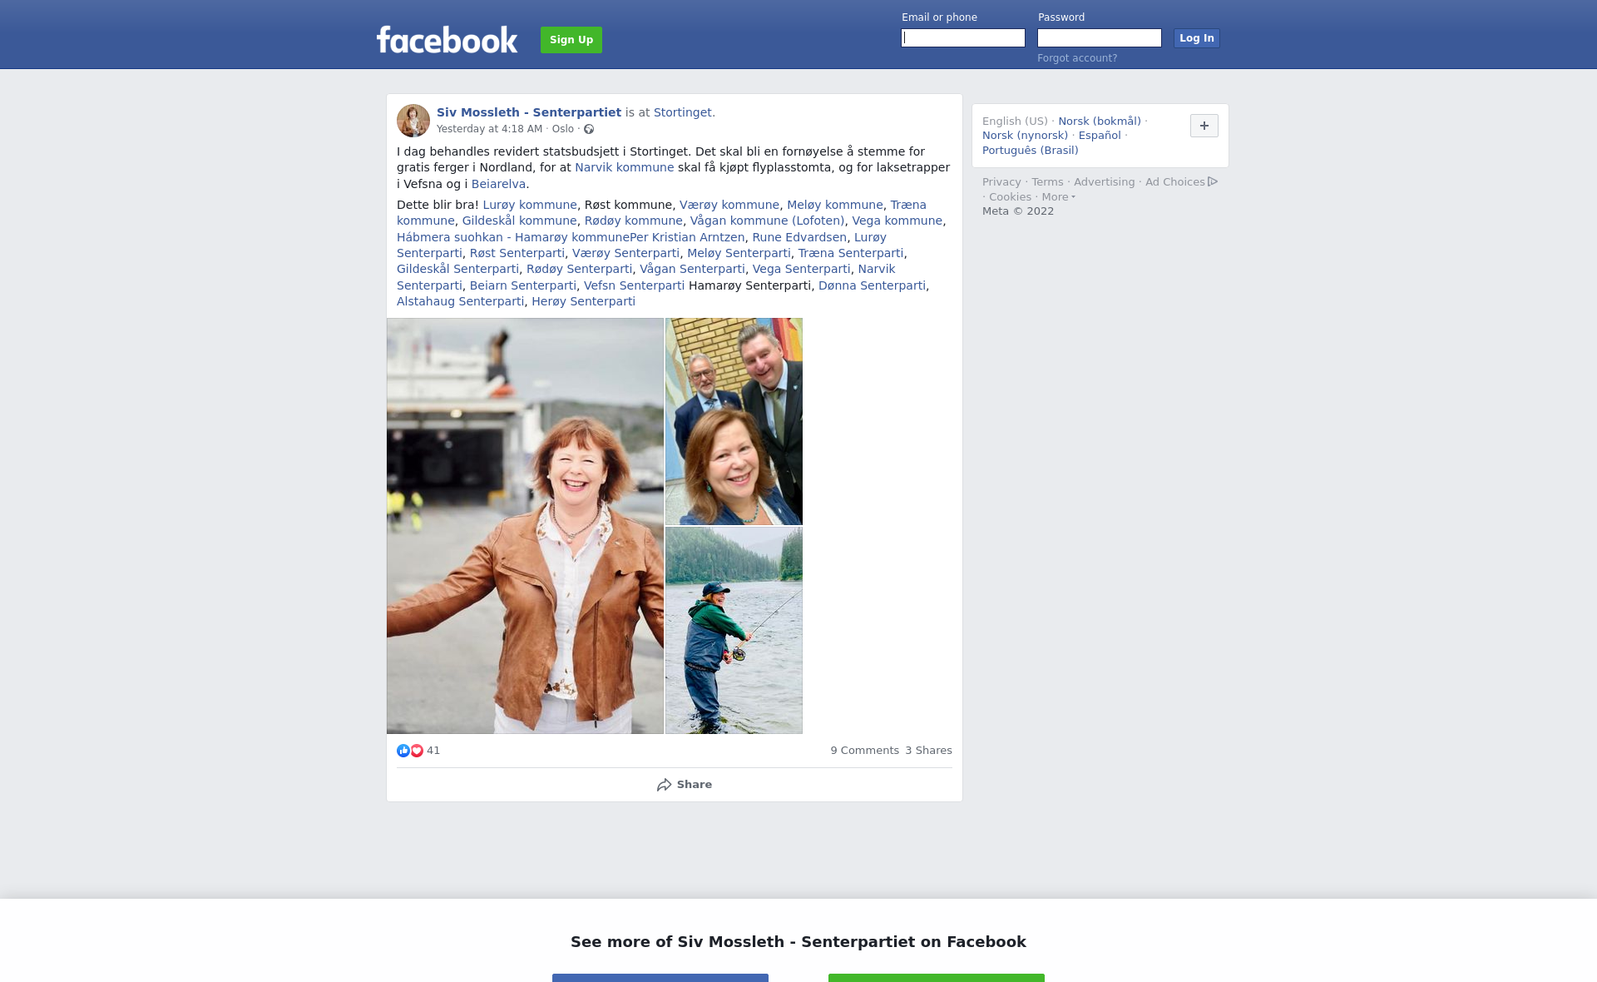Click the like reaction icon
Screen dimensions: 1597x982
[403, 751]
